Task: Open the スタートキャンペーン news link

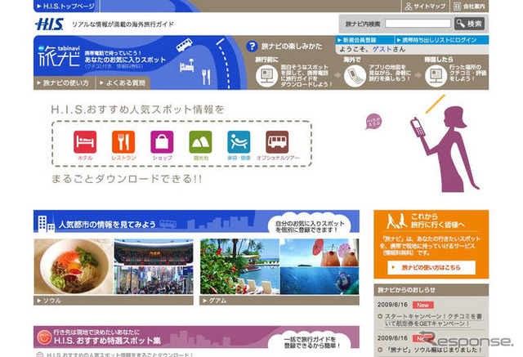Action: 433,319
